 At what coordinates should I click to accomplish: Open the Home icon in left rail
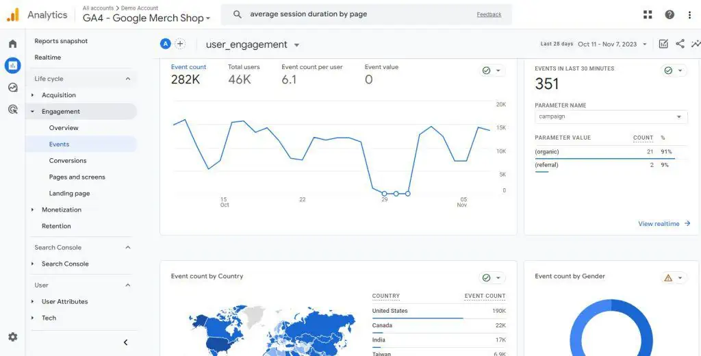click(x=12, y=44)
